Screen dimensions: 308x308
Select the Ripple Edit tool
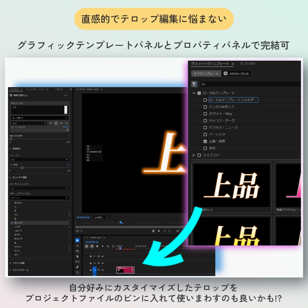[x=77, y=251]
